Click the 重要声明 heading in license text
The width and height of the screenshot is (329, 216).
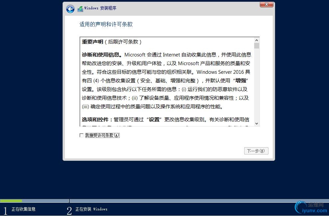coord(92,42)
